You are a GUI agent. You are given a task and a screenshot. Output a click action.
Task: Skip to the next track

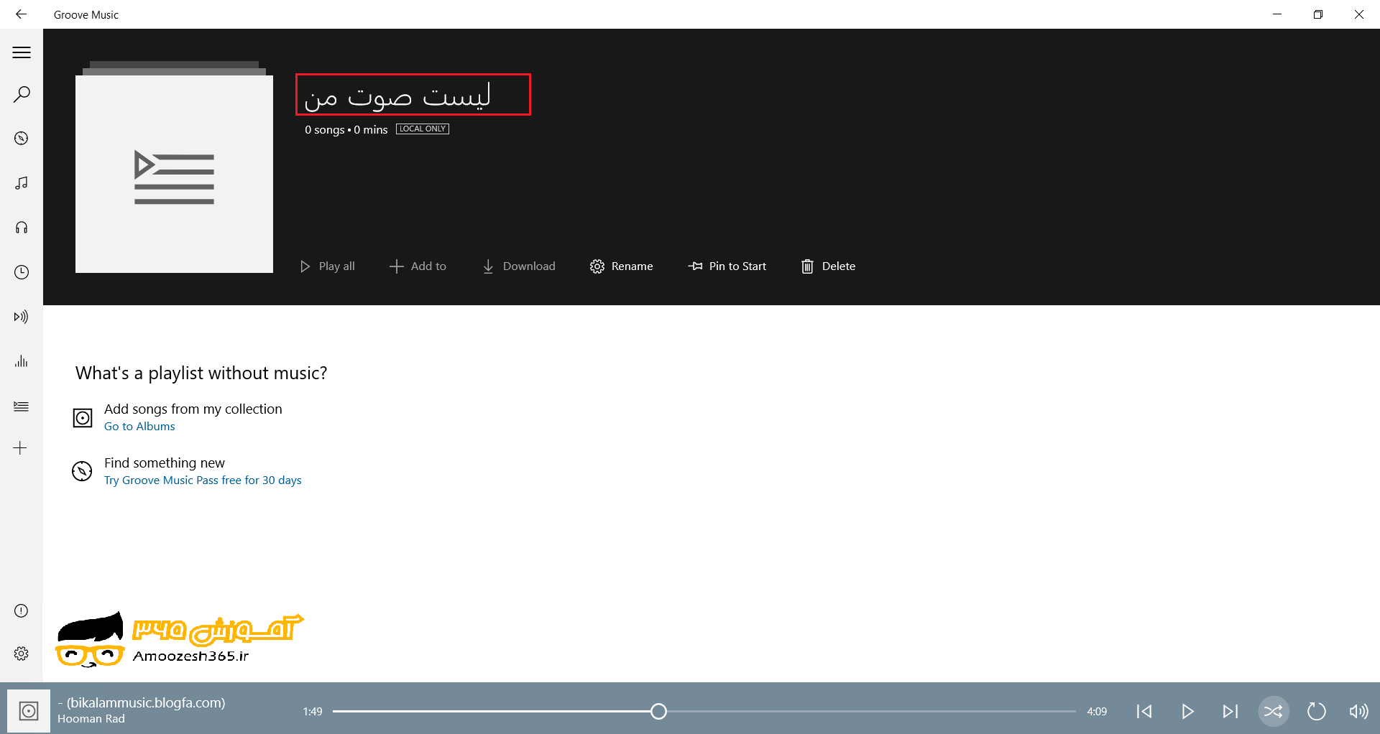pyautogui.click(x=1230, y=711)
